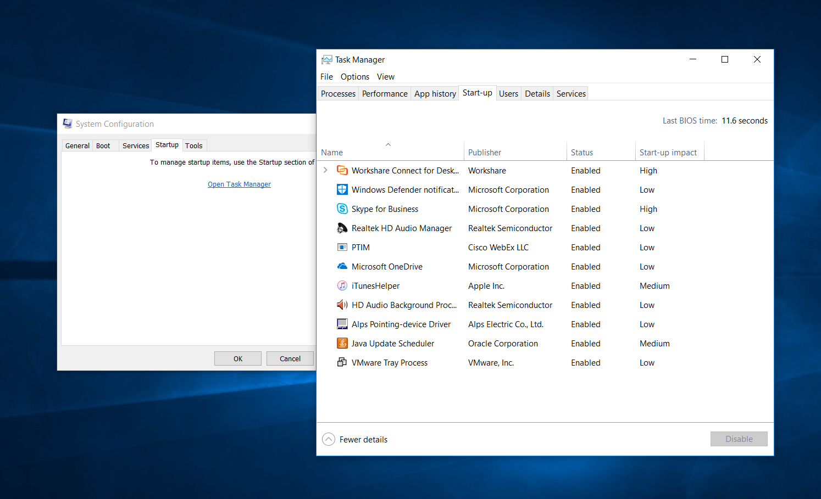Screen dimensions: 821x499
Task: Close the Task Manager window
Action: pyautogui.click(x=757, y=59)
